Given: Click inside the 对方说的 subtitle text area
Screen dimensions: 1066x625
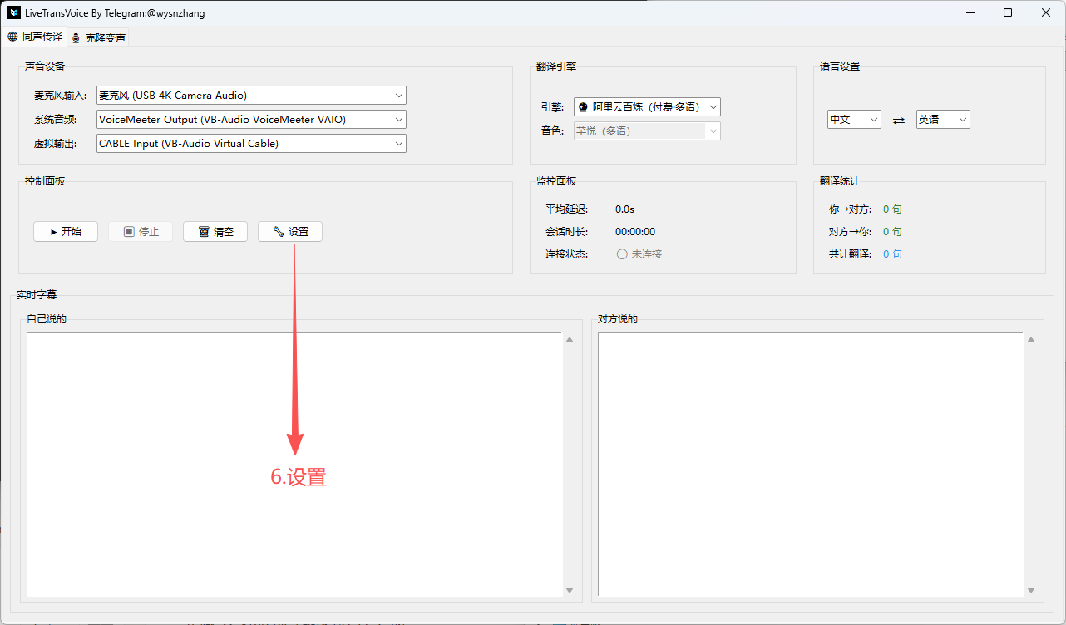Looking at the screenshot, I should (x=810, y=464).
